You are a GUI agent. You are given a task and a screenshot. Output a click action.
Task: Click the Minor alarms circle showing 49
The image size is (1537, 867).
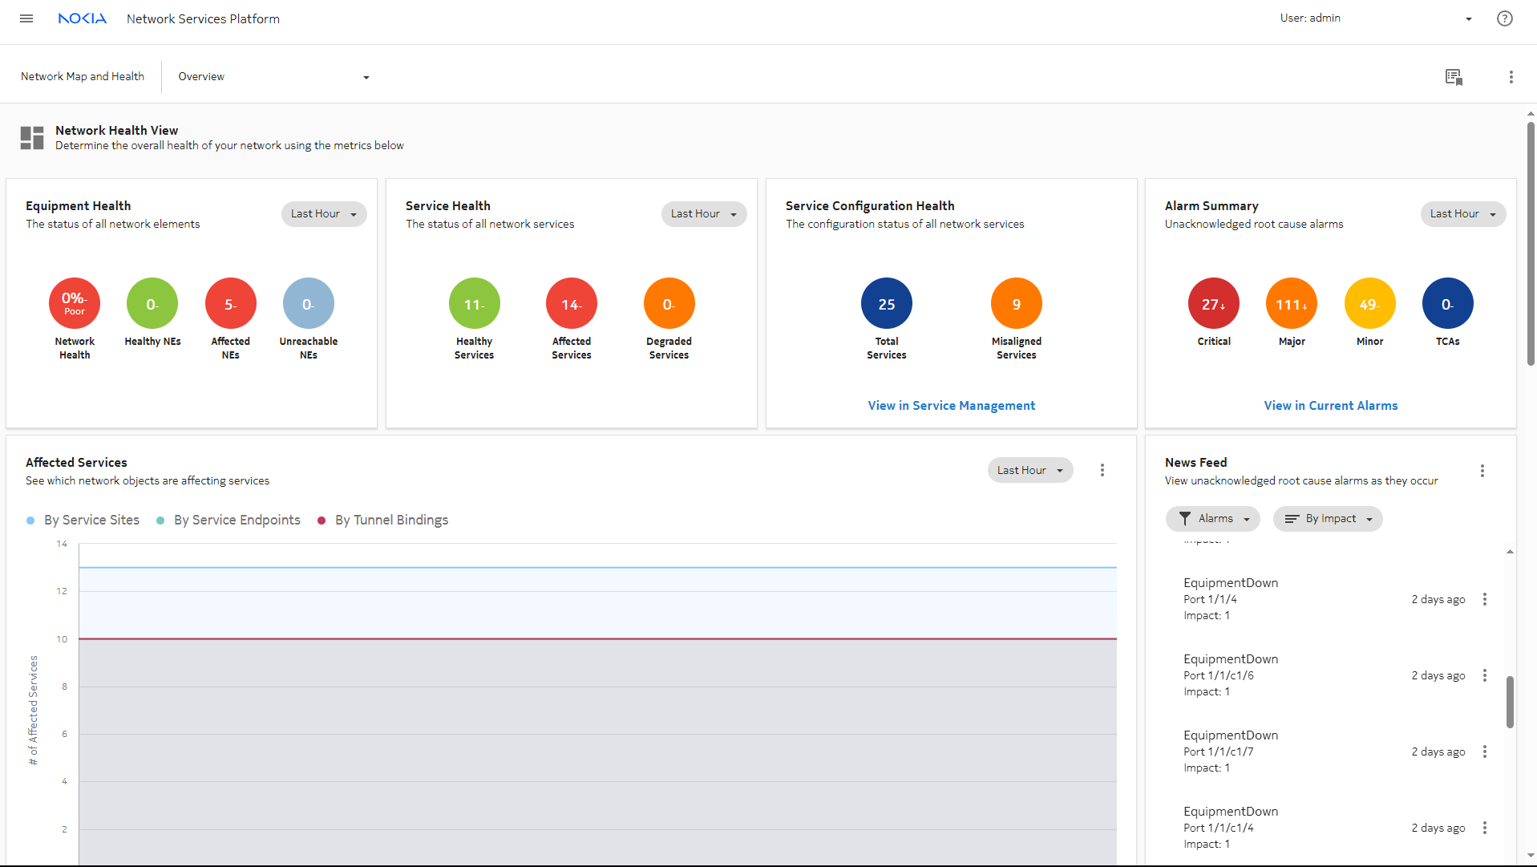(1370, 303)
